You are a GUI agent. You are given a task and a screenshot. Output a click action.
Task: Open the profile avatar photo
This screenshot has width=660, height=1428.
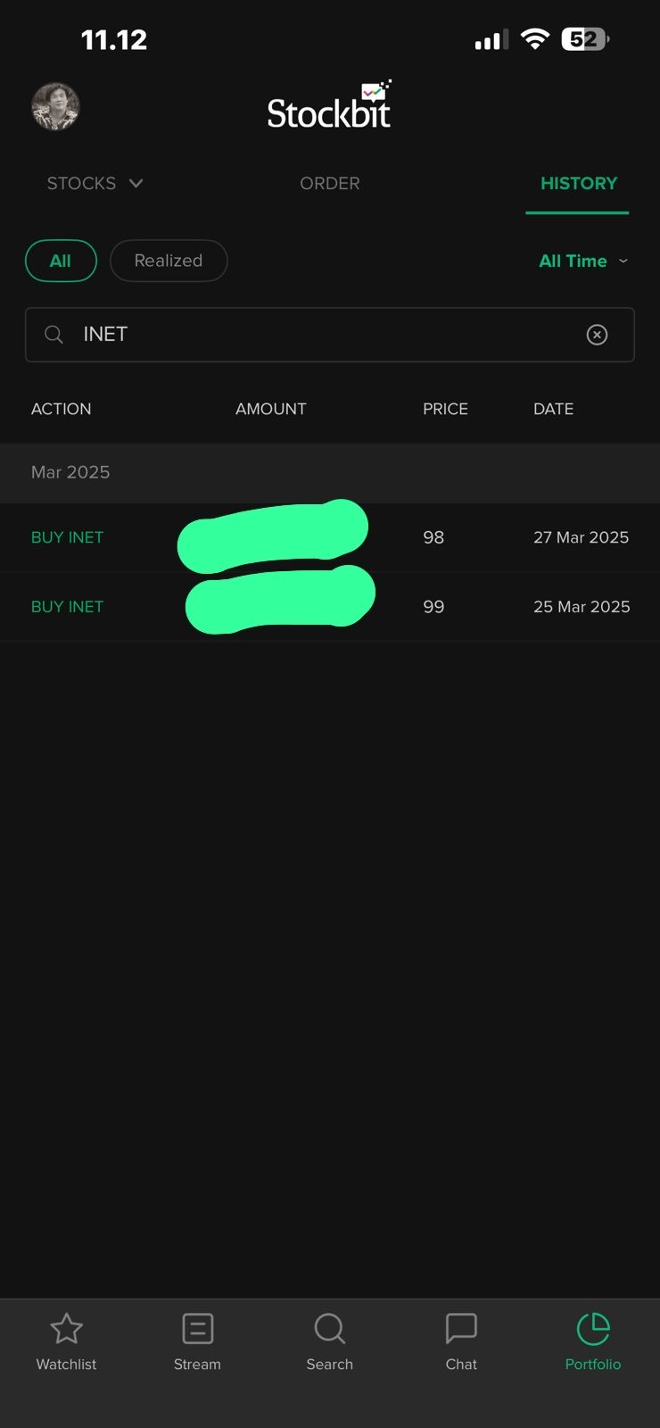pyautogui.click(x=55, y=107)
